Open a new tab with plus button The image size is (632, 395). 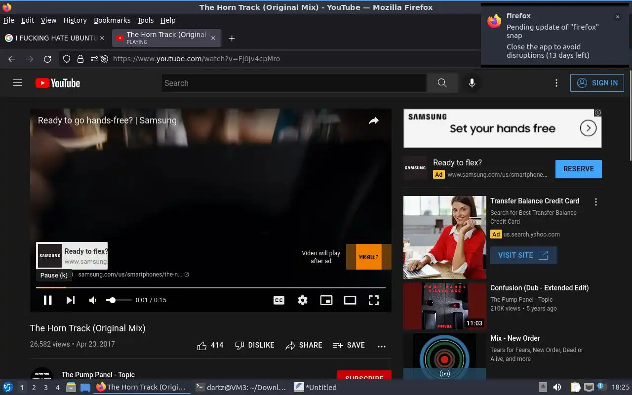232,38
